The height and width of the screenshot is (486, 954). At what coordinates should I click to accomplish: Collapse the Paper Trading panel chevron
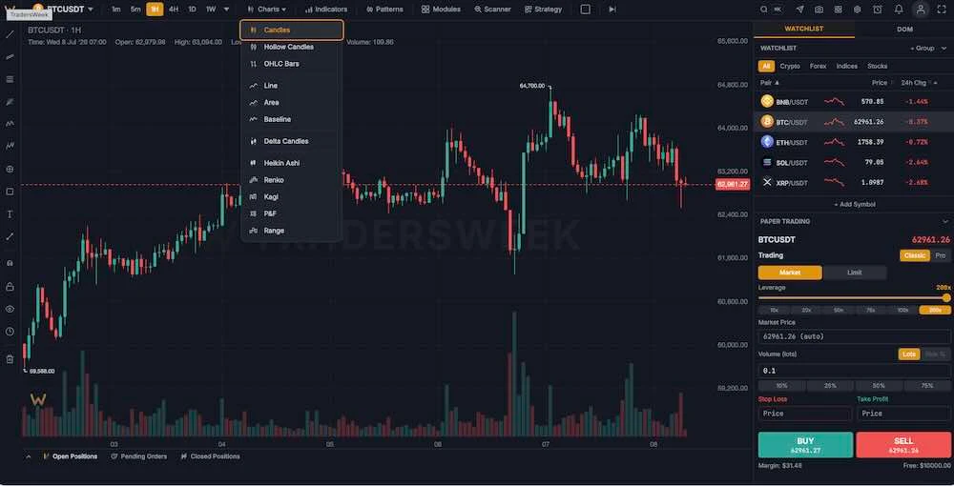click(944, 222)
